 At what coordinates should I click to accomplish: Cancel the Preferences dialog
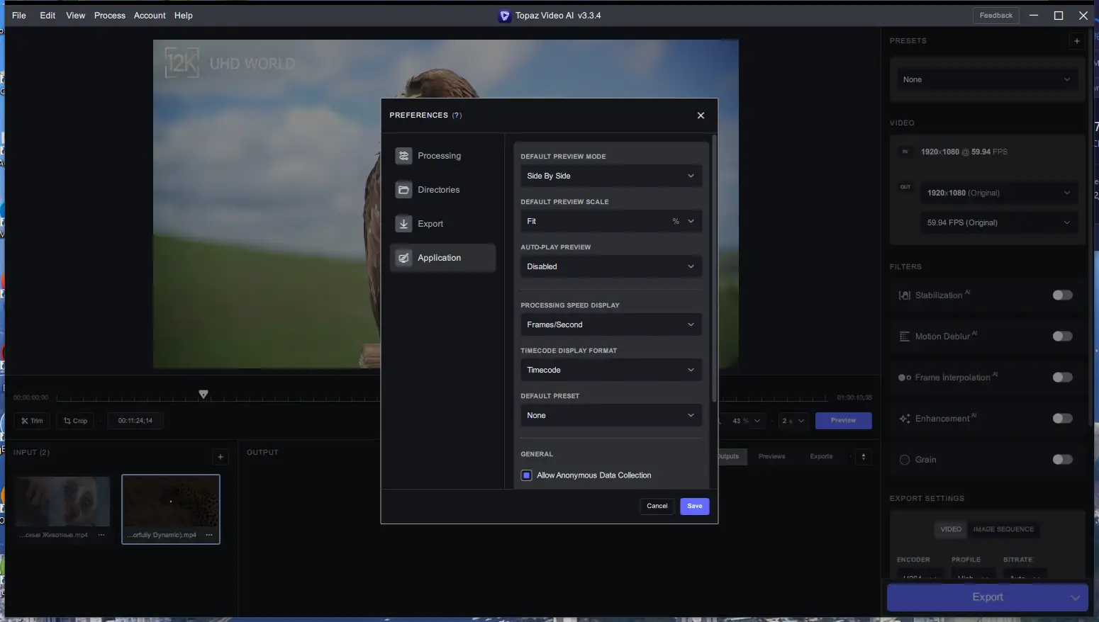(x=657, y=507)
